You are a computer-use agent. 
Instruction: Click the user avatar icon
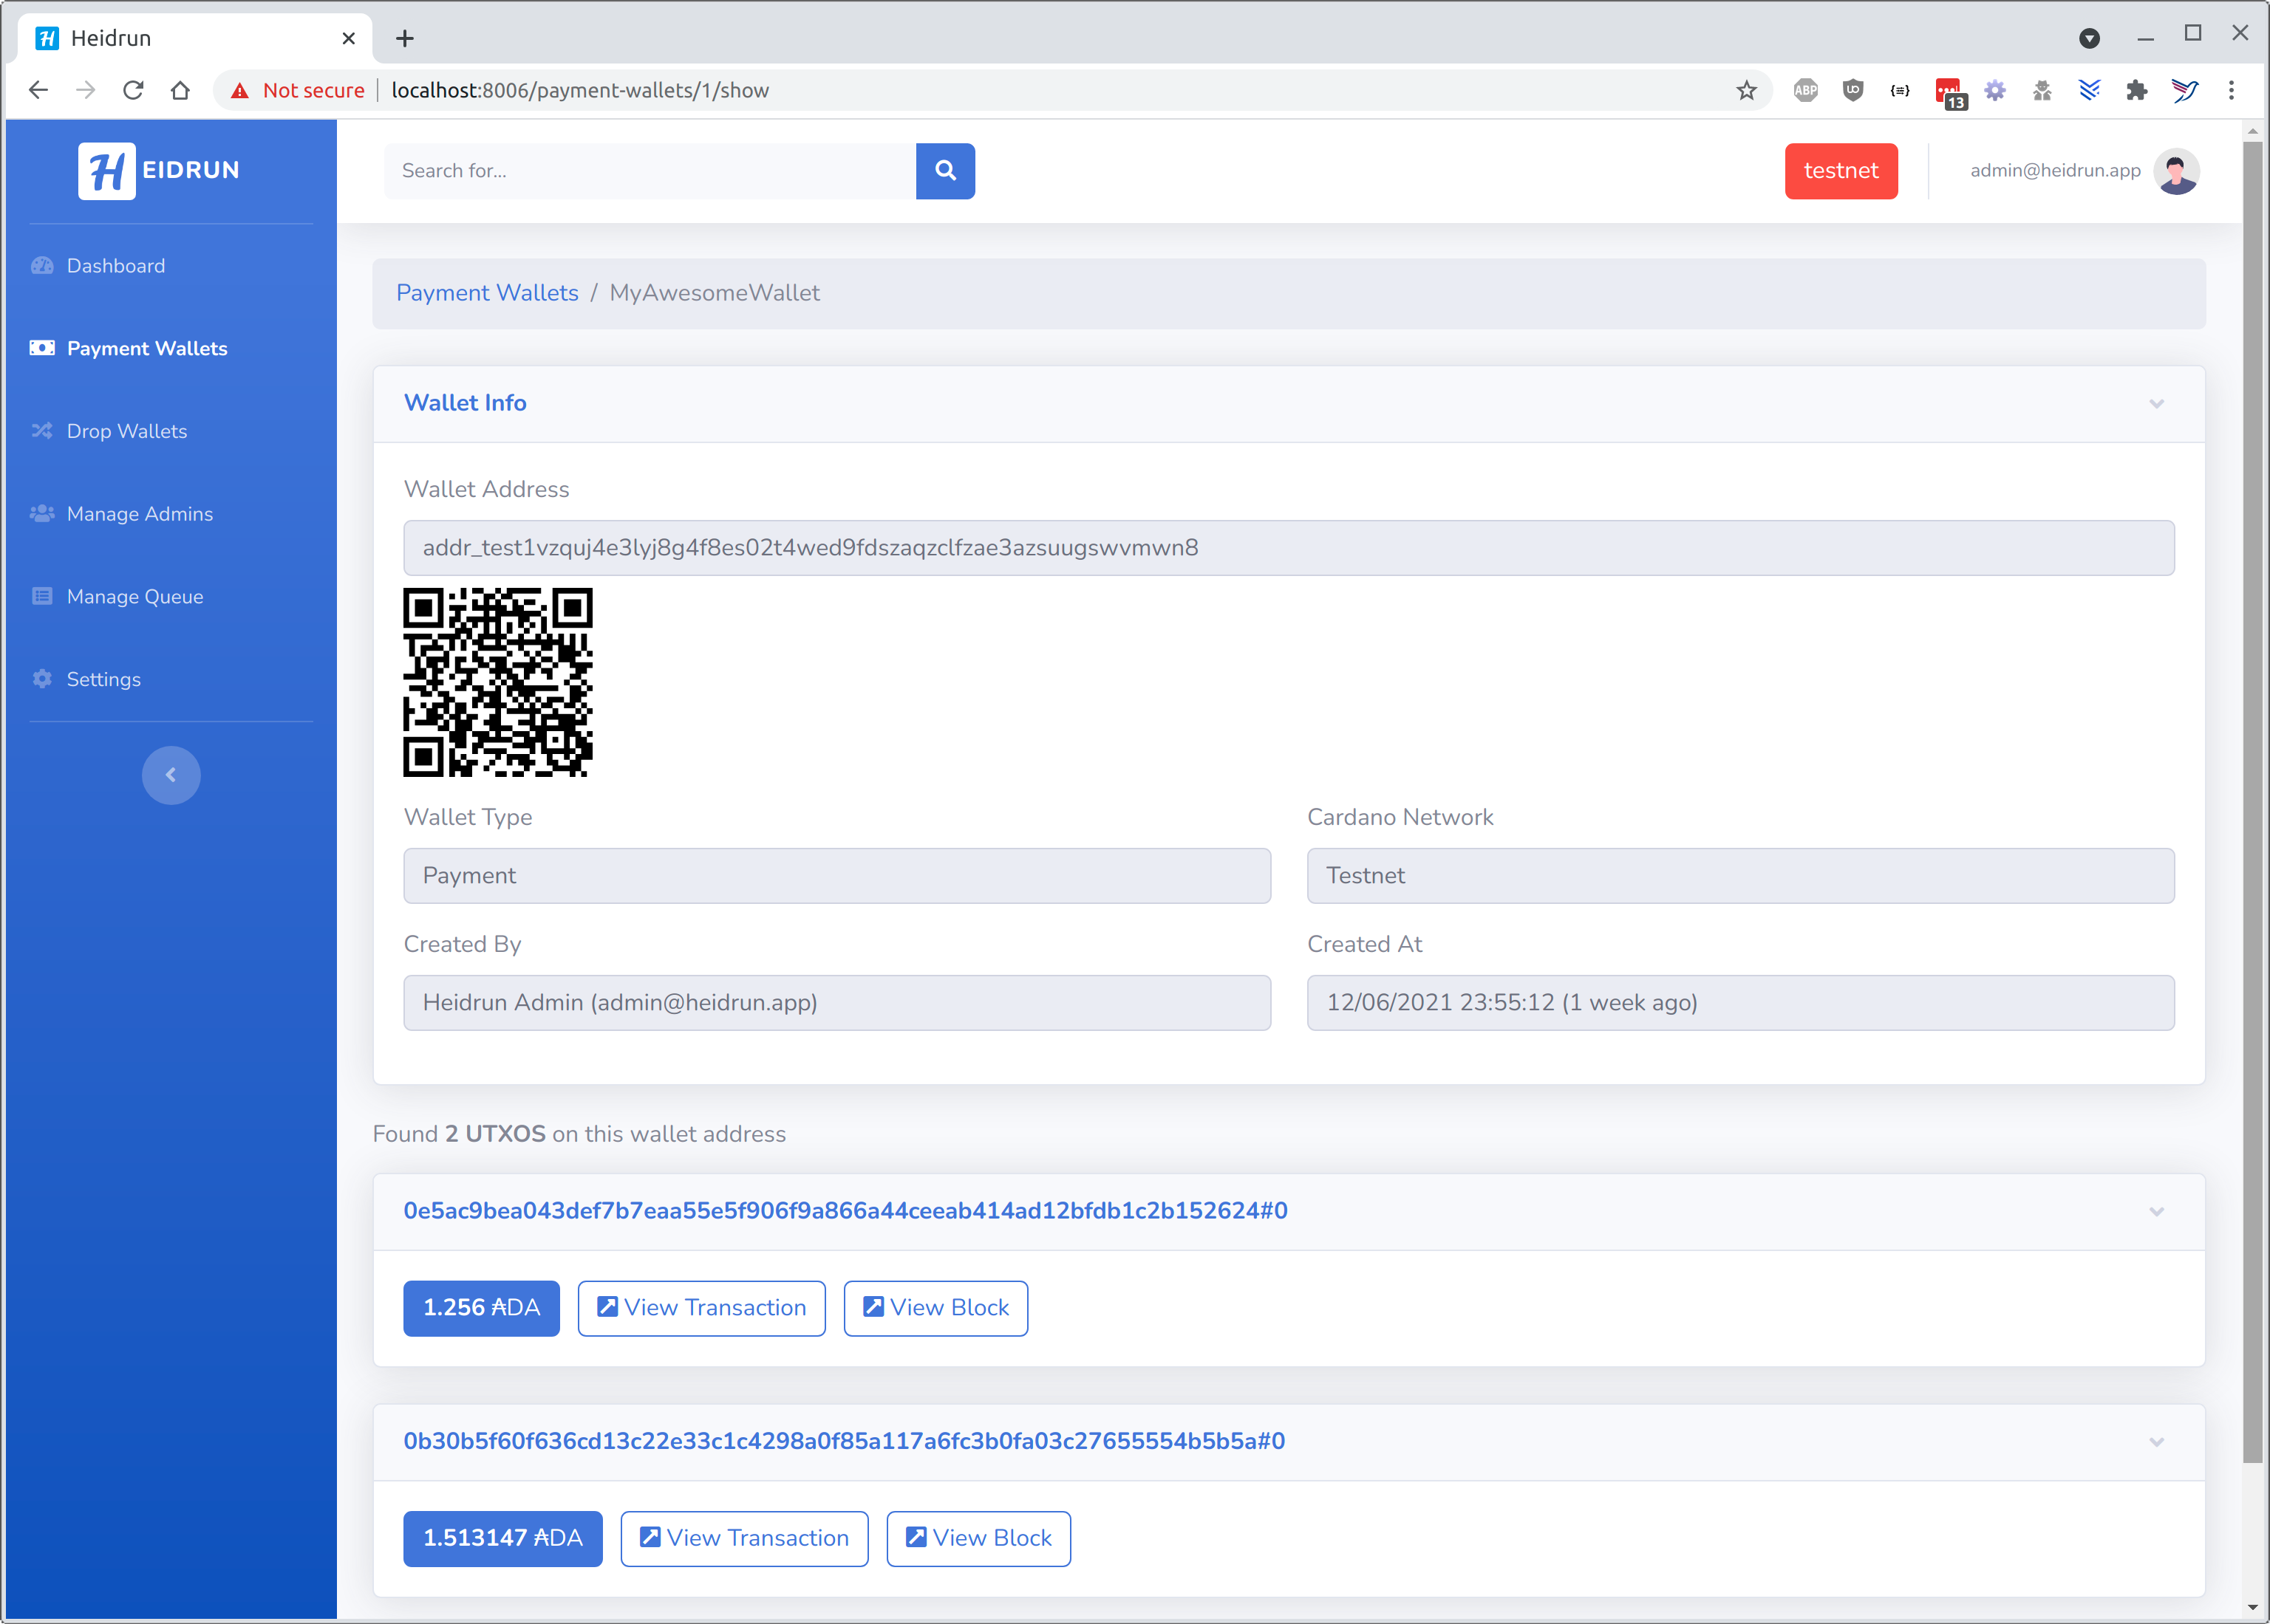click(2176, 171)
